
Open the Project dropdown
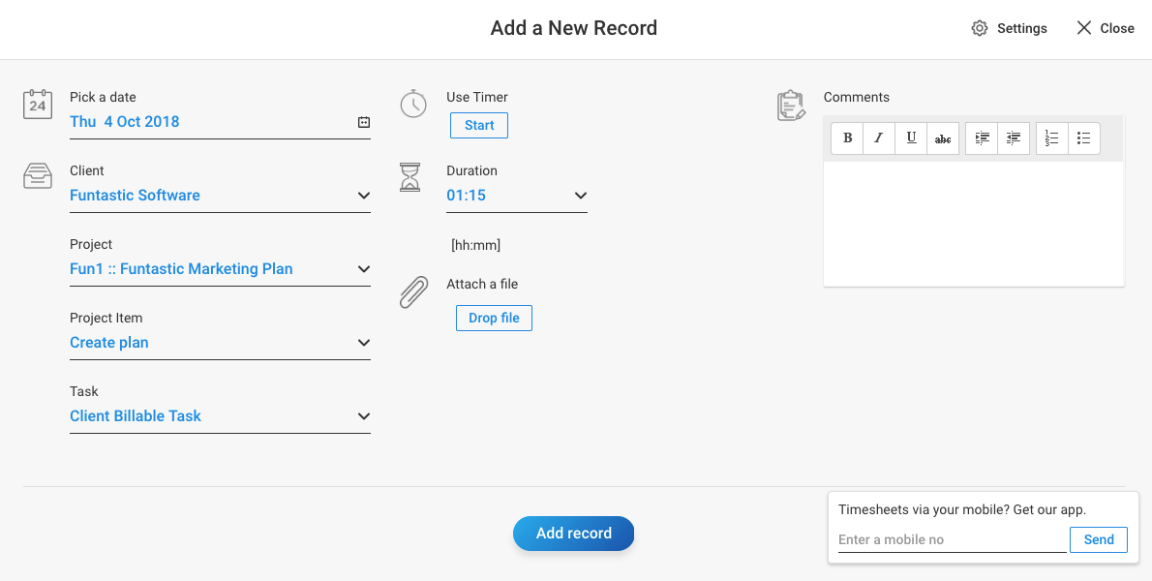220,269
